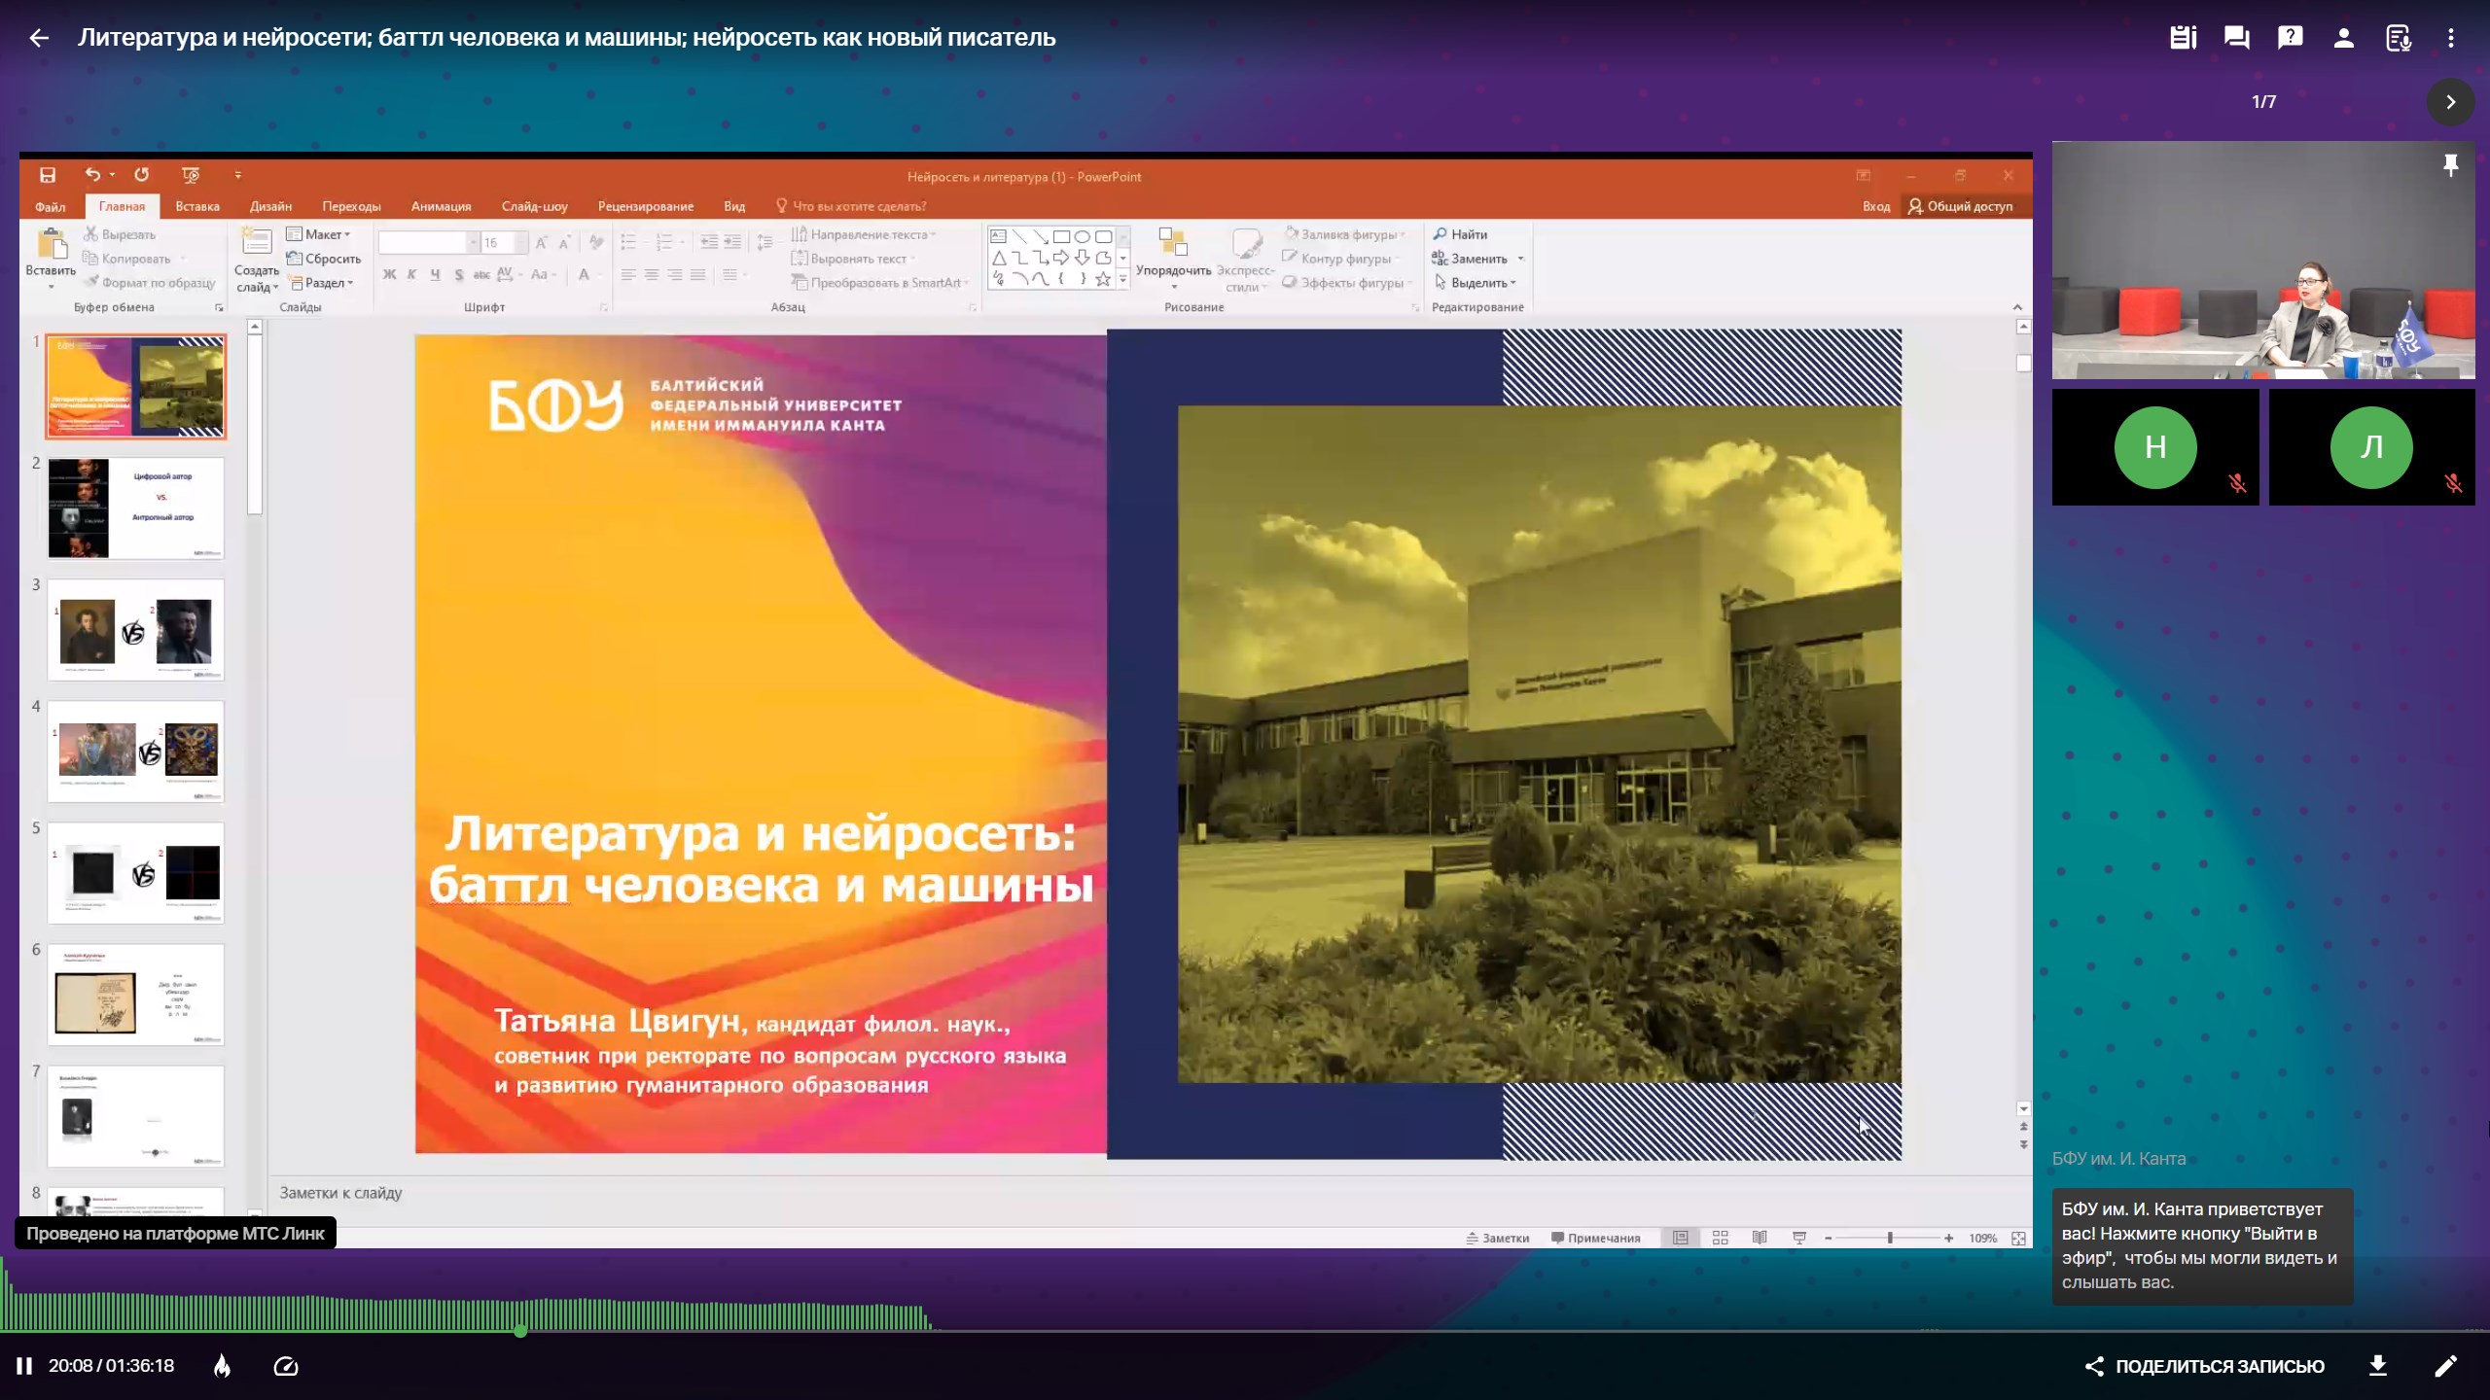The width and height of the screenshot is (2490, 1400).
Task: Toggle Примечания in status bar
Action: pos(1596,1238)
